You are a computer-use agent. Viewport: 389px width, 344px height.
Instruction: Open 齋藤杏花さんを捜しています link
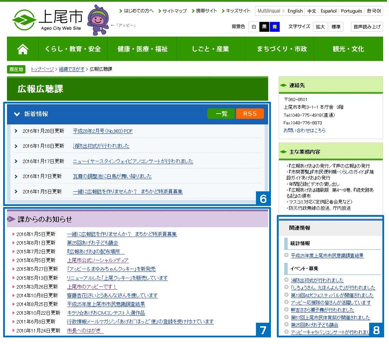(x=112, y=295)
